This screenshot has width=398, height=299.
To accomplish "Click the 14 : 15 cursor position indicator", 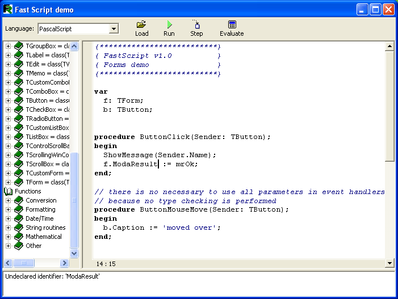I will pyautogui.click(x=106, y=264).
